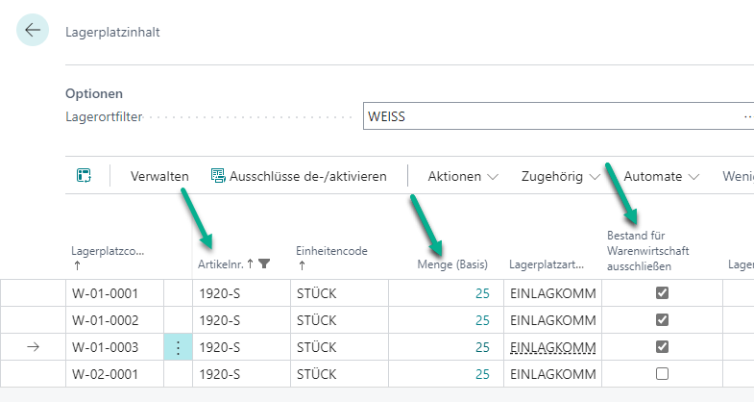Viewport: 754px width, 402px height.
Task: Click sort arrow under Einheitencode header
Action: click(x=301, y=264)
